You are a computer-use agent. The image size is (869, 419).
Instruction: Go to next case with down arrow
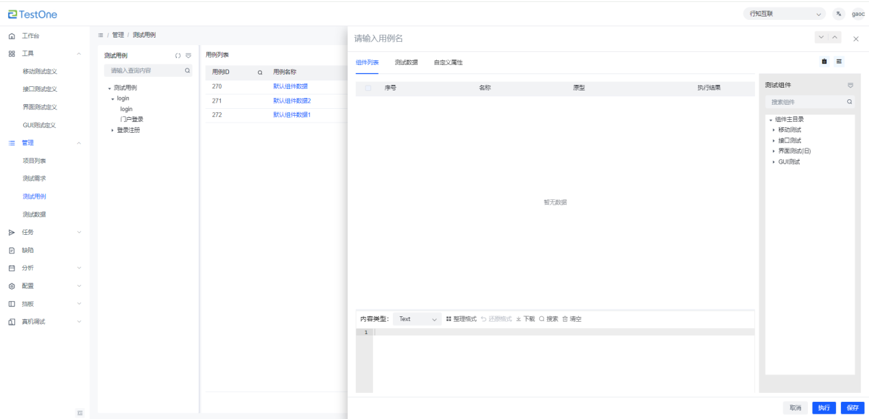pos(821,38)
